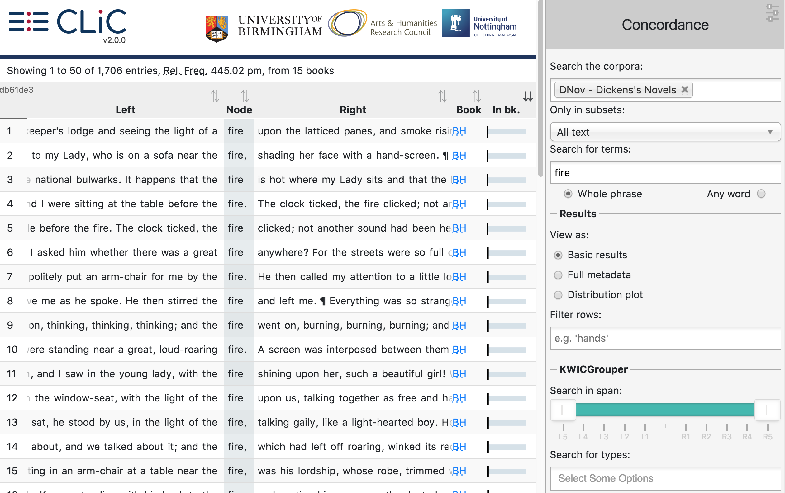Viewport: 785px width, 493px height.
Task: Open the BH book link in row 2
Action: (459, 156)
